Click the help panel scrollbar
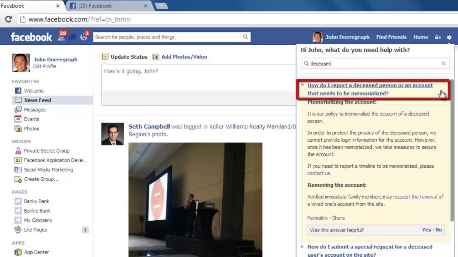Image resolution: width=458 pixels, height=257 pixels. pos(452,150)
